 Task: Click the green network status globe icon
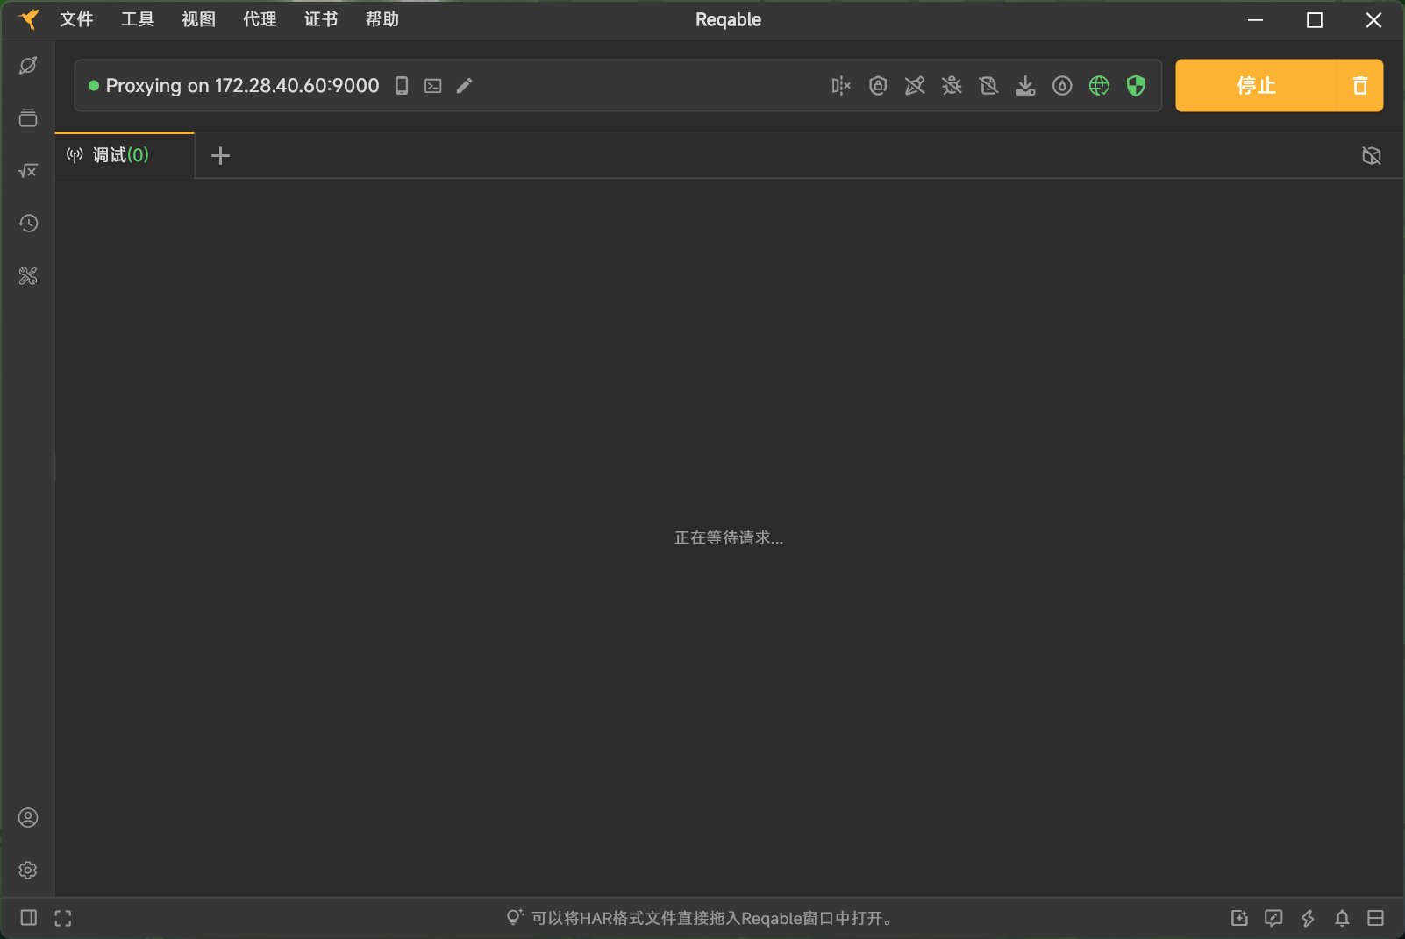point(1099,85)
